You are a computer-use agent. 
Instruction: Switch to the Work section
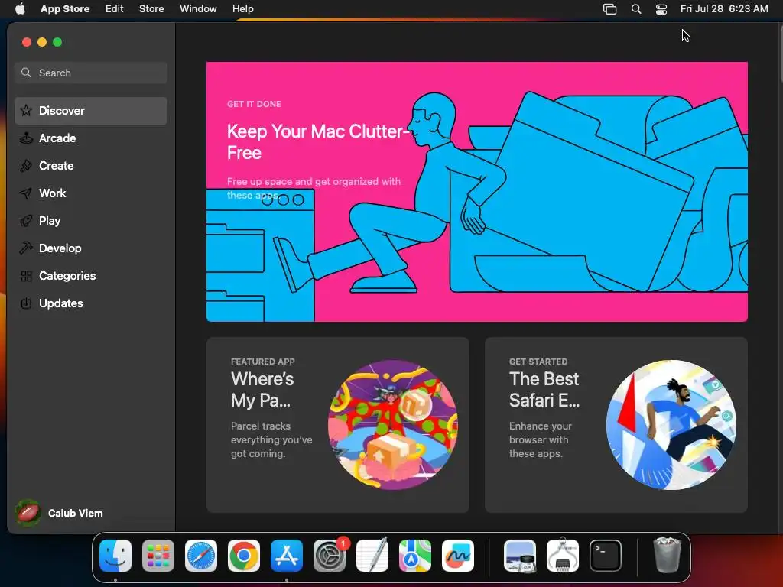(x=91, y=193)
